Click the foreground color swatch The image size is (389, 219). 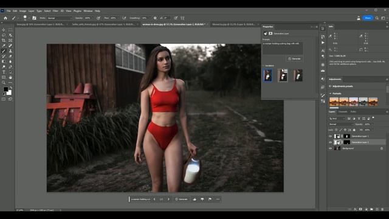[x=5, y=89]
